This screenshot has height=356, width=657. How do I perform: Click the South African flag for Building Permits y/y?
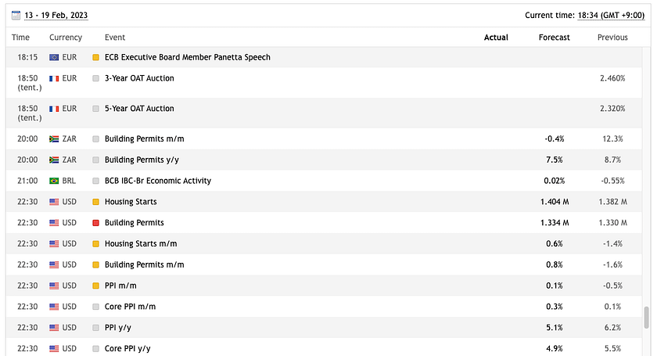click(54, 160)
